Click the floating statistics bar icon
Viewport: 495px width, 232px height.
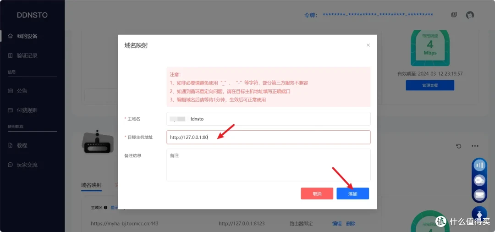pyautogui.click(x=479, y=165)
